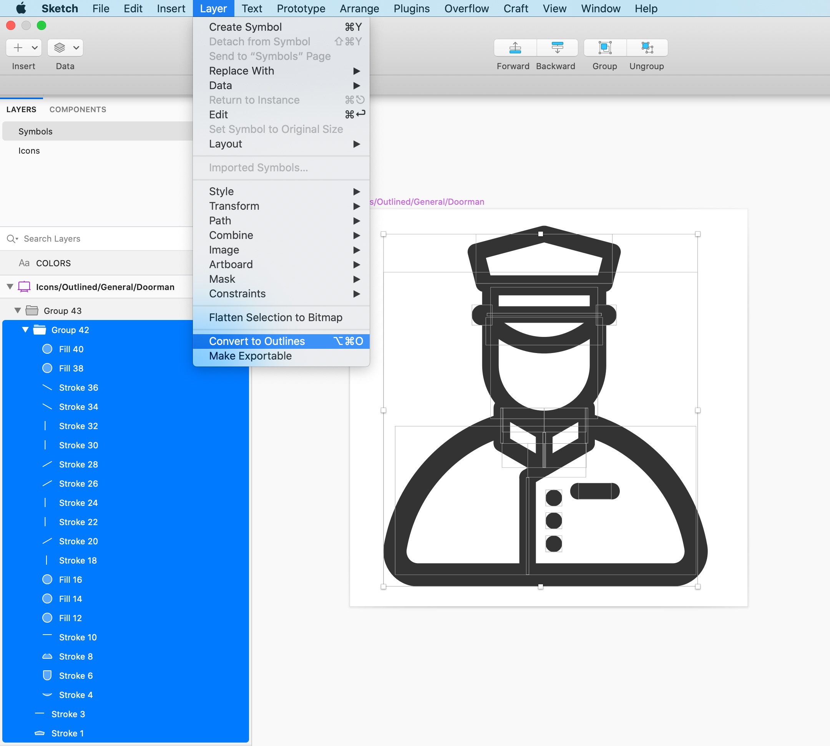Click the top-center selection handle on canvas
830x746 pixels.
point(541,234)
